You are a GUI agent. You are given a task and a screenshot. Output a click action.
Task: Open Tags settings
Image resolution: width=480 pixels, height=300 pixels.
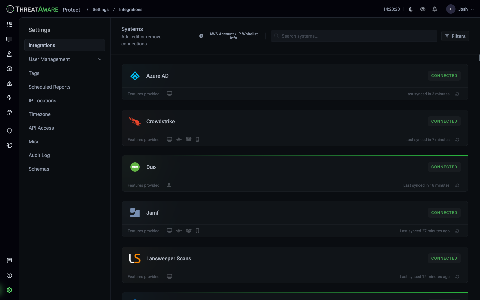click(x=34, y=73)
